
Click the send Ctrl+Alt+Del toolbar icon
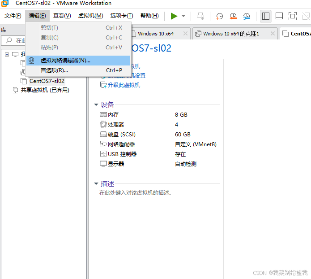coord(200,16)
